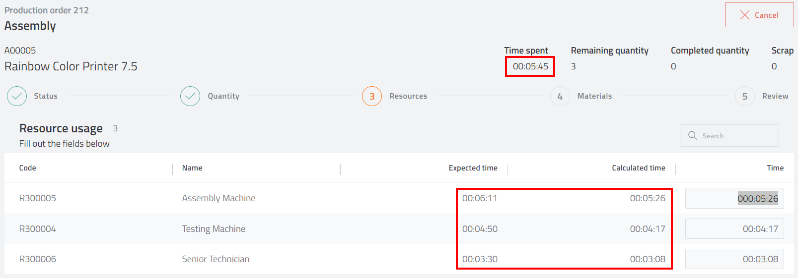Image resolution: width=798 pixels, height=278 pixels.
Task: Sort by Expected time column header
Action: coord(473,168)
